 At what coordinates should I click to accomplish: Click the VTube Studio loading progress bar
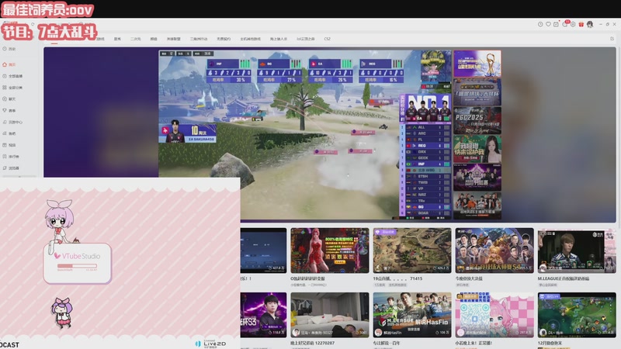pyautogui.click(x=77, y=266)
